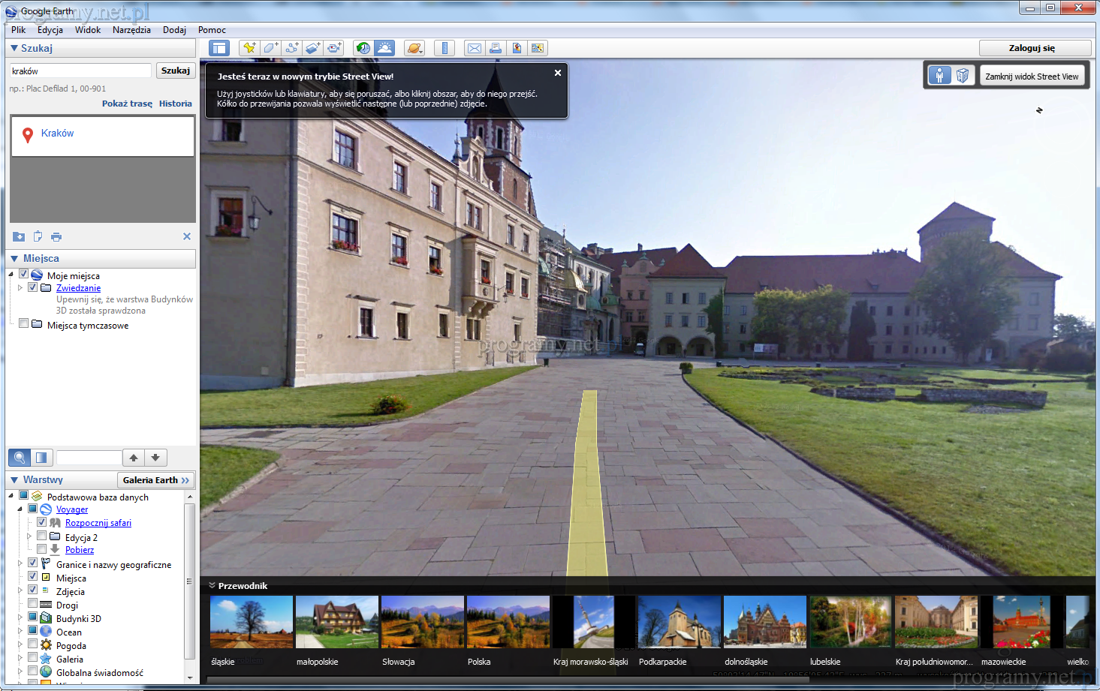Image resolution: width=1100 pixels, height=691 pixels.
Task: Open historical imagery clock icon
Action: (363, 48)
